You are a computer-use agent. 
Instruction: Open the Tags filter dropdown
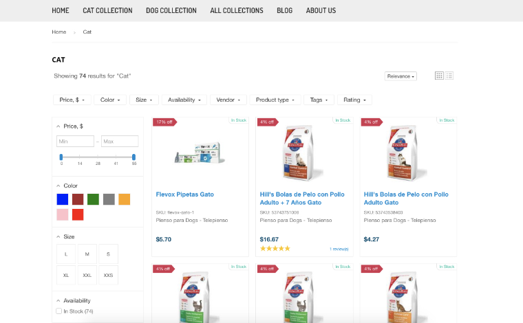point(319,100)
